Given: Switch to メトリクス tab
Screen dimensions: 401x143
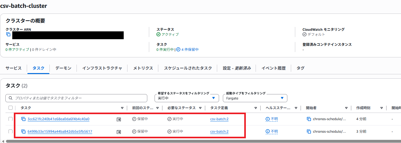Looking at the screenshot, I should tap(143, 68).
